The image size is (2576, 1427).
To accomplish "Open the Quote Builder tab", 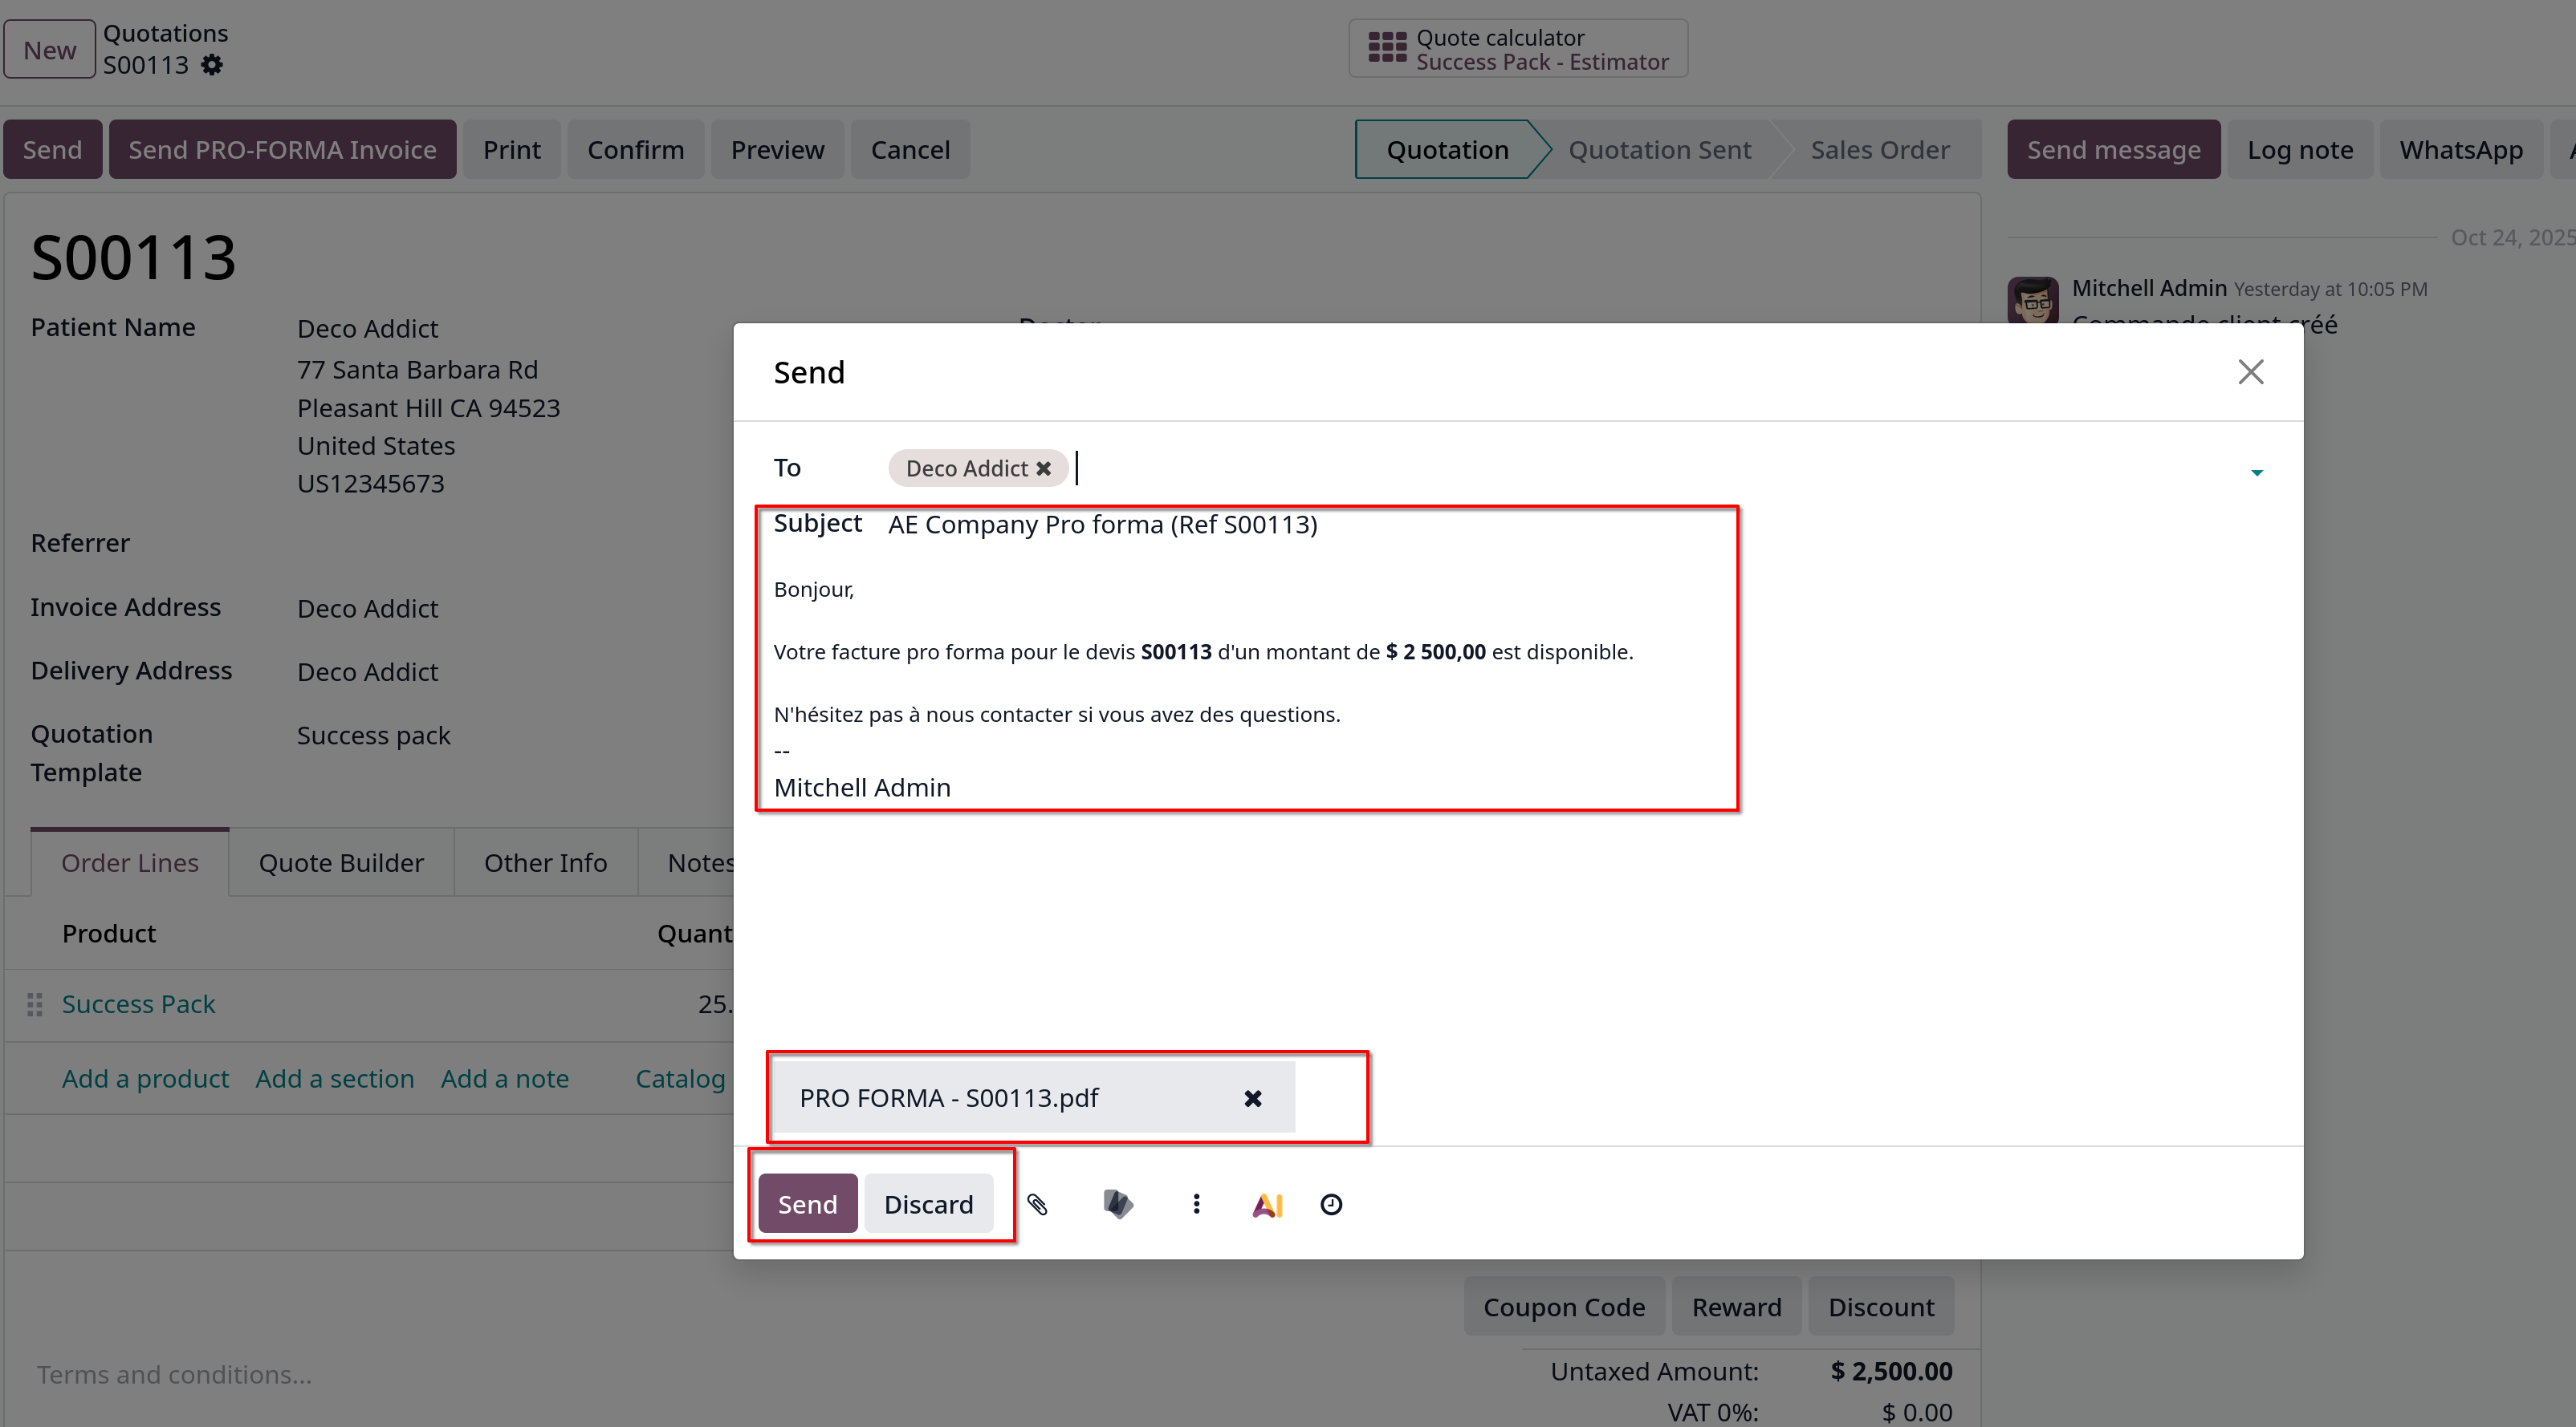I will [341, 862].
